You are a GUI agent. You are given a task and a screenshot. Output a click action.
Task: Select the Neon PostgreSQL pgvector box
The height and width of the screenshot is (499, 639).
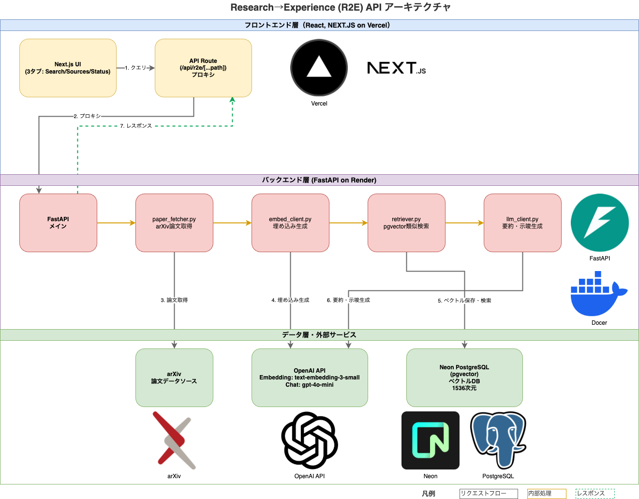[464, 378]
